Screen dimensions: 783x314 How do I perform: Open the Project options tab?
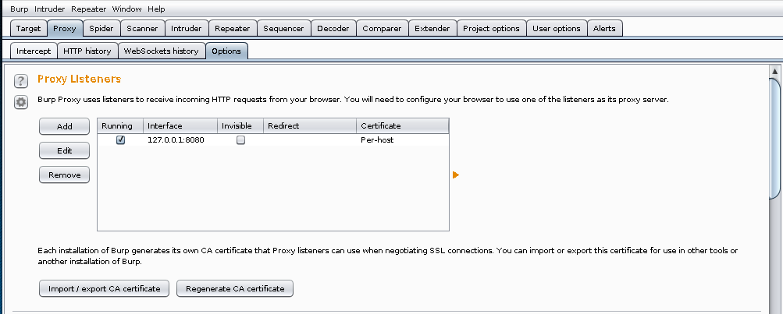491,28
